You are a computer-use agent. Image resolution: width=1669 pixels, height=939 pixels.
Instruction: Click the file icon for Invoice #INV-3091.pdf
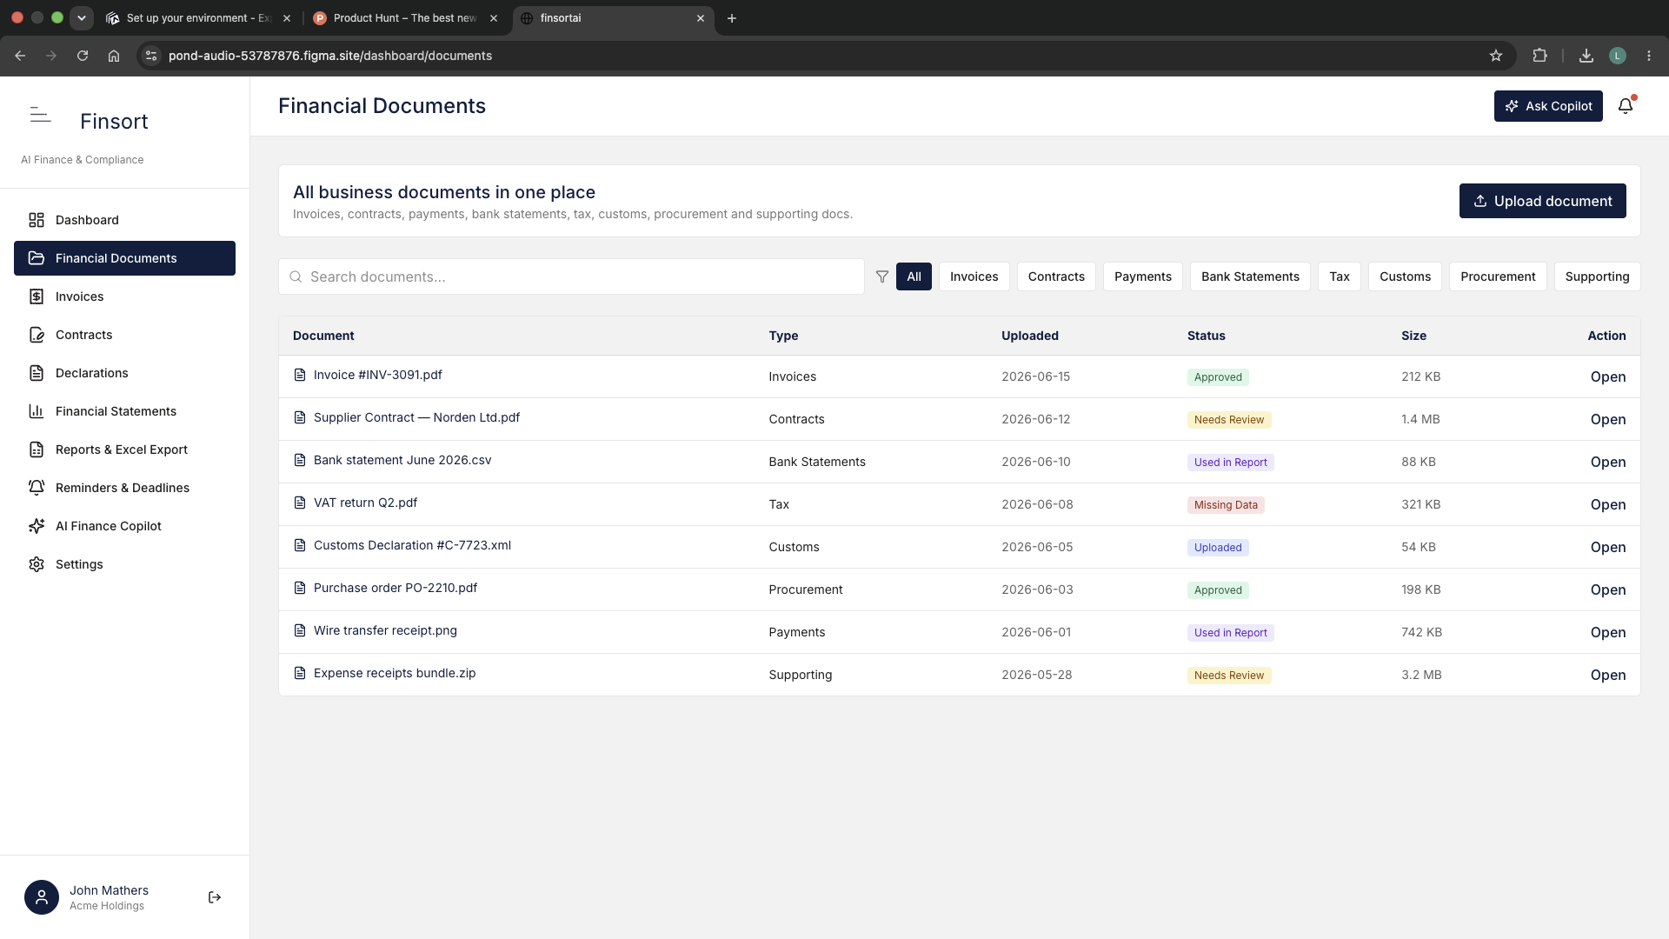300,375
